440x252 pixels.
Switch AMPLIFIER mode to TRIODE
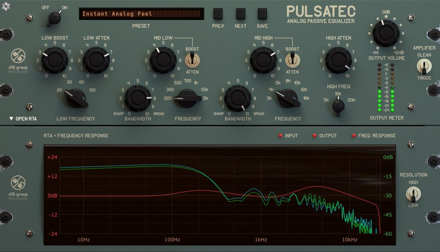point(424,68)
